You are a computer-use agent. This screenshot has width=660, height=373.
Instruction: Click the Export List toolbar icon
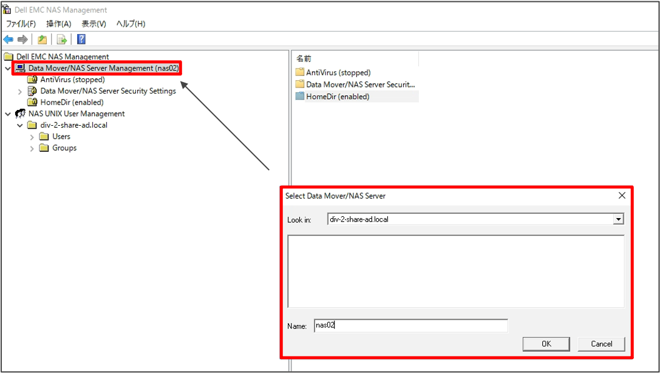pos(61,39)
